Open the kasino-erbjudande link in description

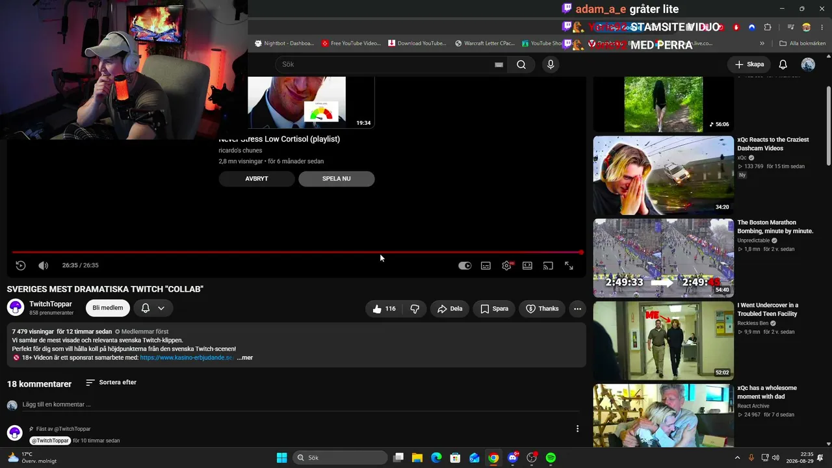pos(187,357)
